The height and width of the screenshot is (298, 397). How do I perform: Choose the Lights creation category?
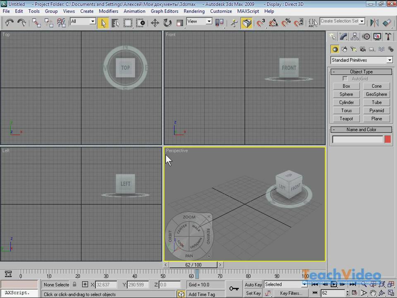353,49
